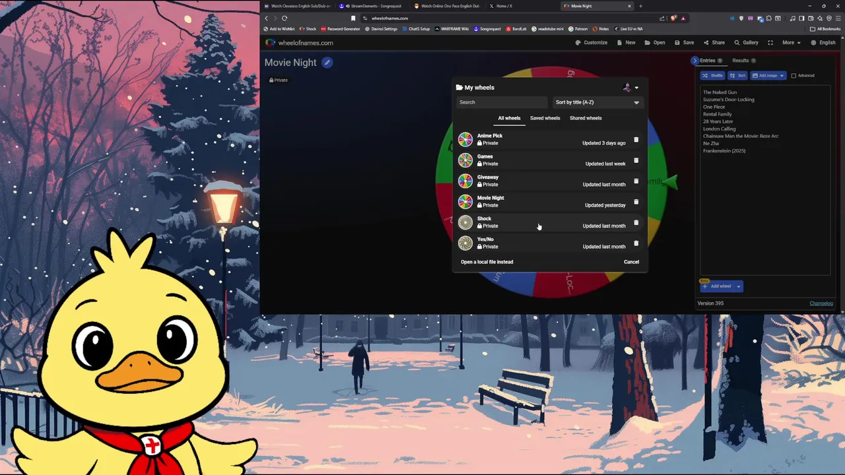Click the Rental Family entry
This screenshot has width=845, height=475.
[x=718, y=114]
